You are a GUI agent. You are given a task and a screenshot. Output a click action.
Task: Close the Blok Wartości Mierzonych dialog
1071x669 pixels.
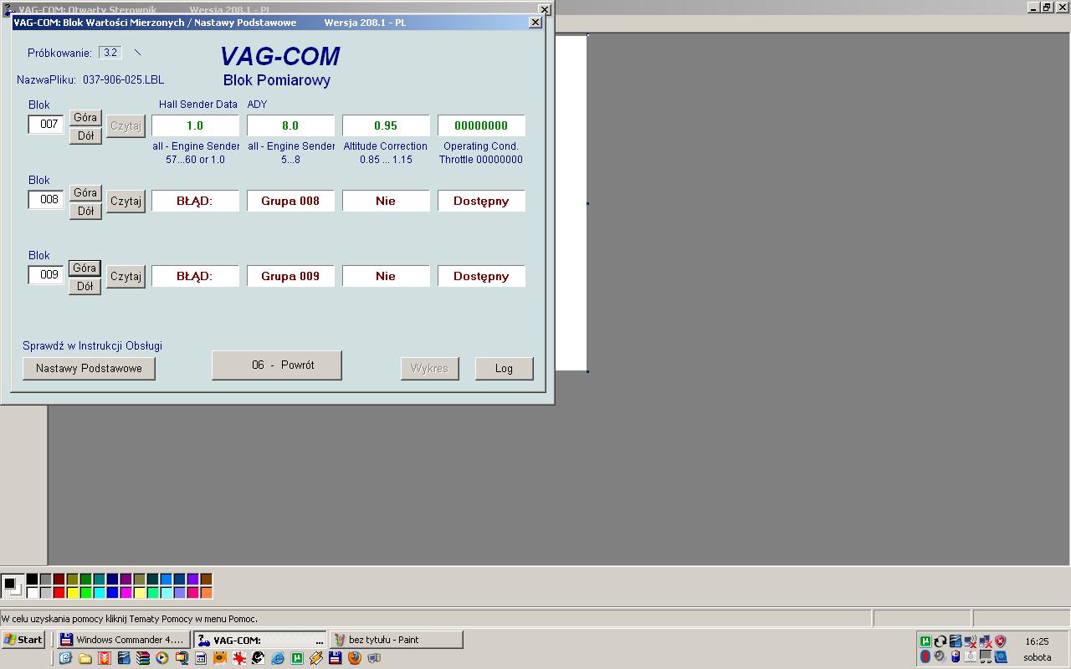[x=535, y=23]
